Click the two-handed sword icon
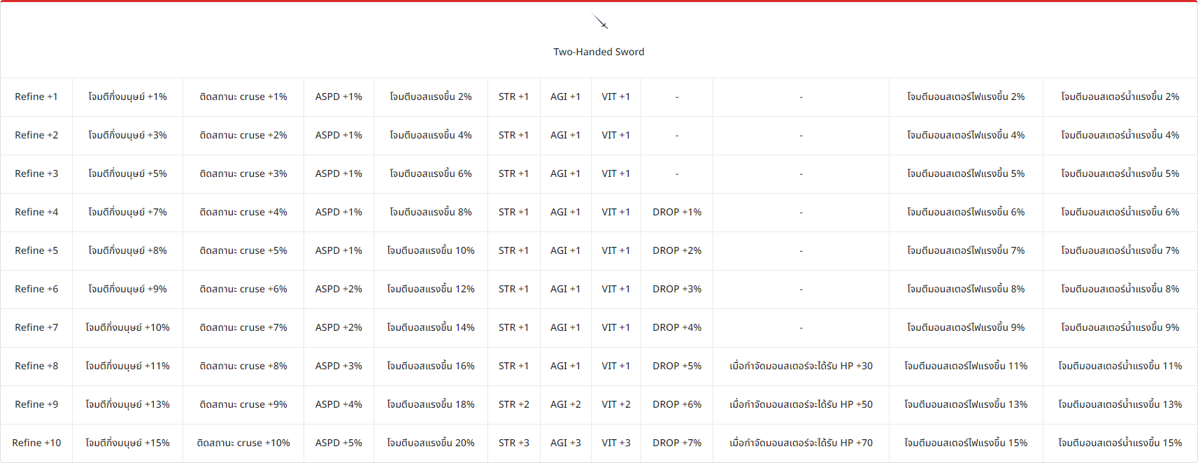 coord(599,22)
